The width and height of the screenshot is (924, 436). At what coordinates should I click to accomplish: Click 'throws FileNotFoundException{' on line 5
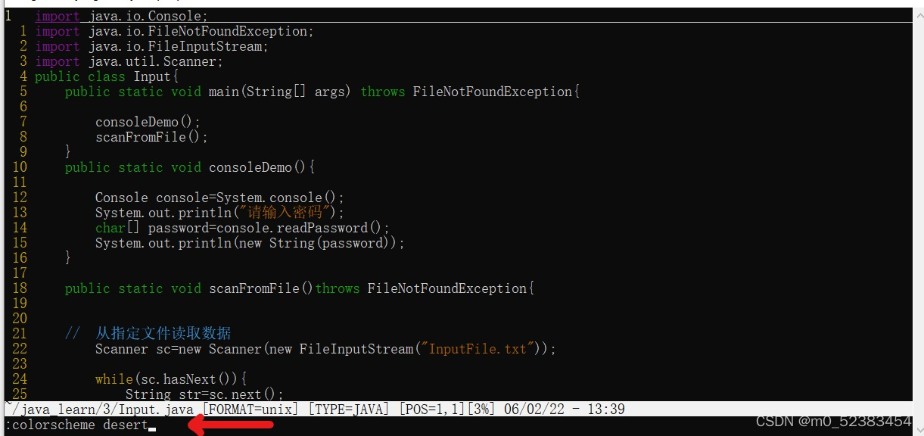(470, 92)
